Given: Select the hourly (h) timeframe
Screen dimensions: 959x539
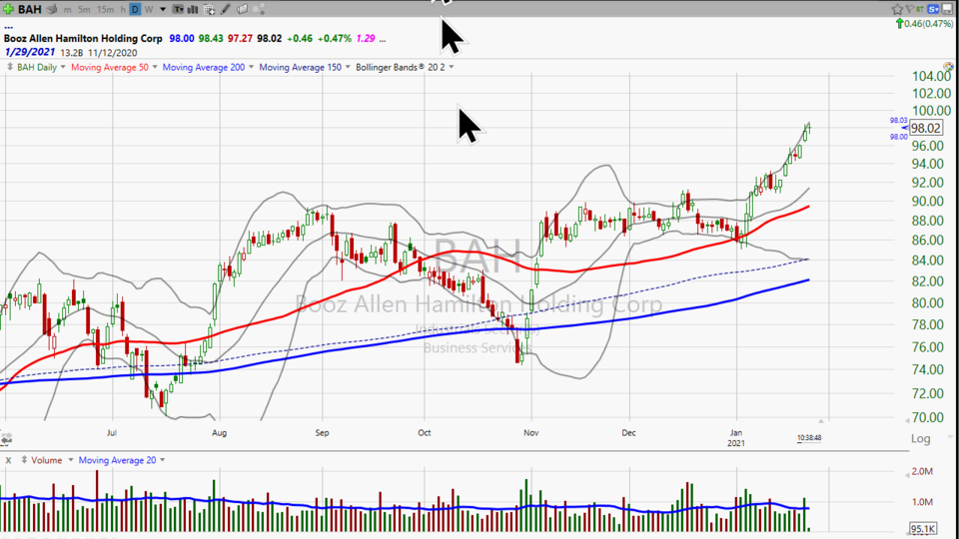Looking at the screenshot, I should [x=123, y=10].
